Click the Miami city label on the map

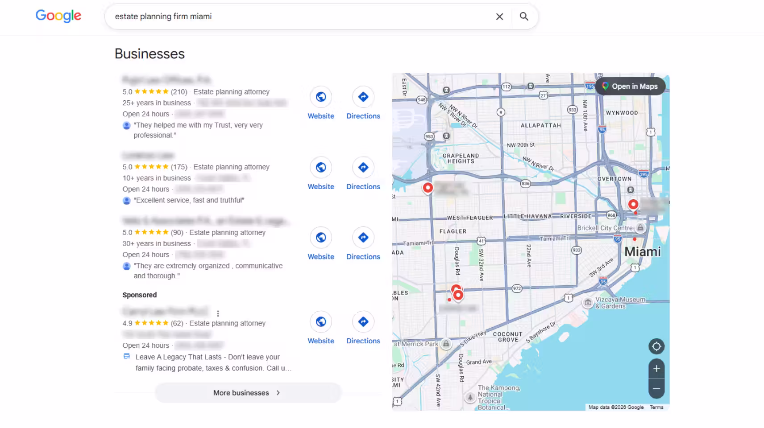[x=642, y=252]
